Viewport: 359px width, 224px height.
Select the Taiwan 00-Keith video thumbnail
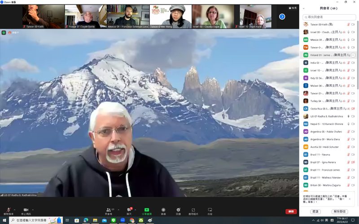pos(43,17)
